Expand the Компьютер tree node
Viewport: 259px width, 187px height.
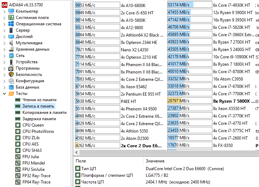pos(5,12)
